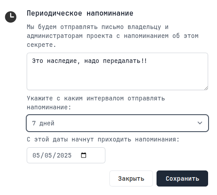Select the middle "05" date segment

coord(48,155)
